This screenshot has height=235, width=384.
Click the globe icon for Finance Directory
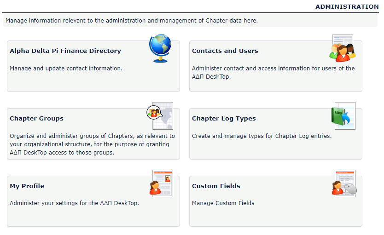pos(160,48)
